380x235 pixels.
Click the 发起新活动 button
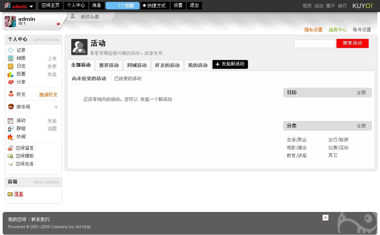230,64
